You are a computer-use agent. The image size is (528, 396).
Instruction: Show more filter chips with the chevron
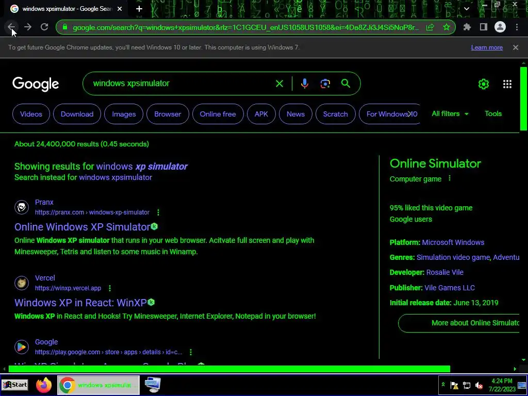pos(410,114)
